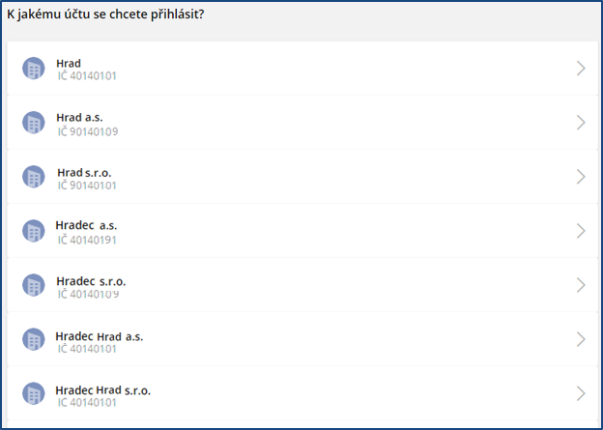Image resolution: width=603 pixels, height=430 pixels.
Task: Open the Hrad account via its chevron arrow
Action: [581, 69]
